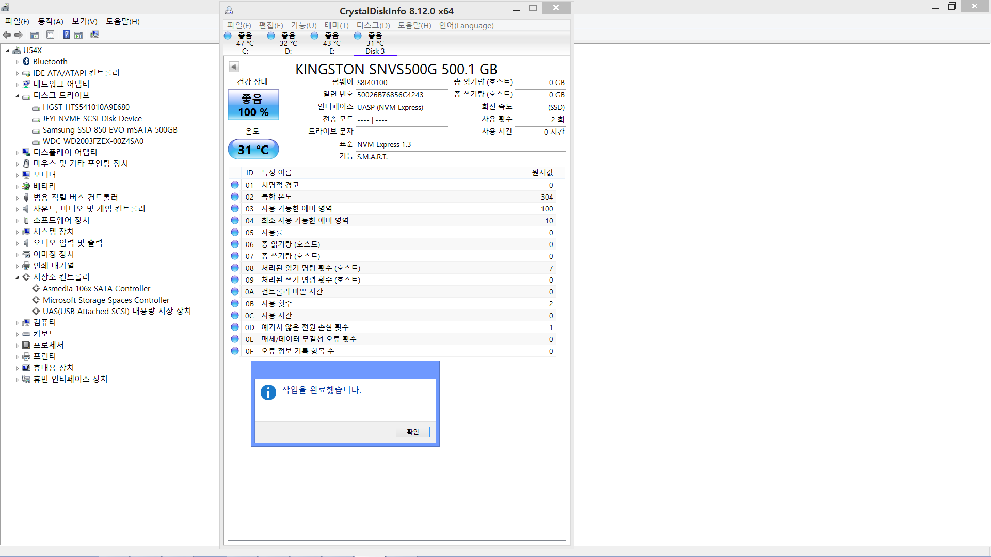Switch to the E: disk tab at 43 °C
This screenshot has width=991, height=557.
[x=331, y=43]
